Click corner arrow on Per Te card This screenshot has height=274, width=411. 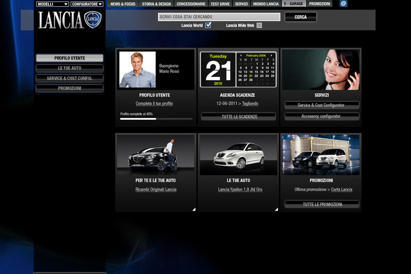(x=194, y=209)
